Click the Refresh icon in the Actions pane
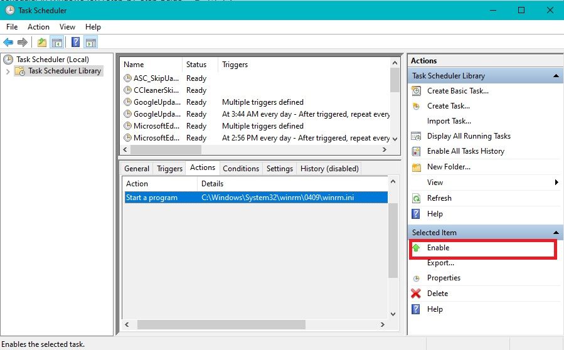The image size is (564, 350). click(x=415, y=198)
